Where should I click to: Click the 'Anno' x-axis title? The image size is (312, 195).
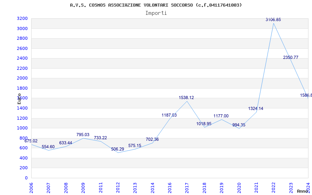(x=302, y=191)
